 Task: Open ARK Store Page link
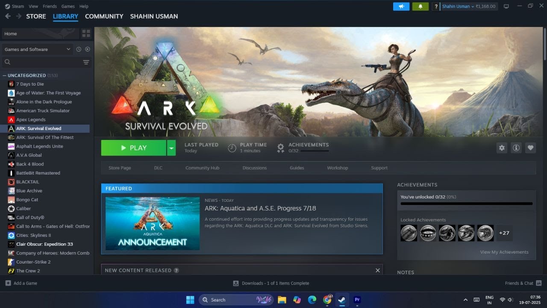120,168
